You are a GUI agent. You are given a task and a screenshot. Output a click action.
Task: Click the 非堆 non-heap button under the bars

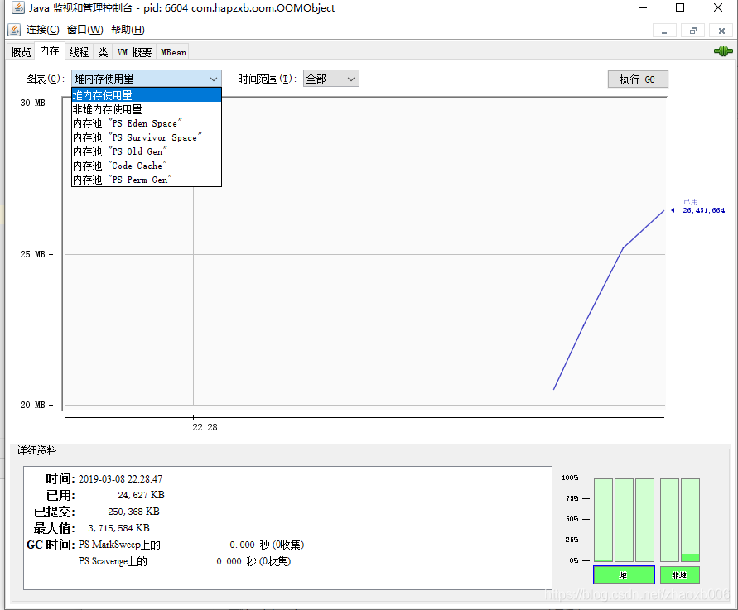point(680,574)
